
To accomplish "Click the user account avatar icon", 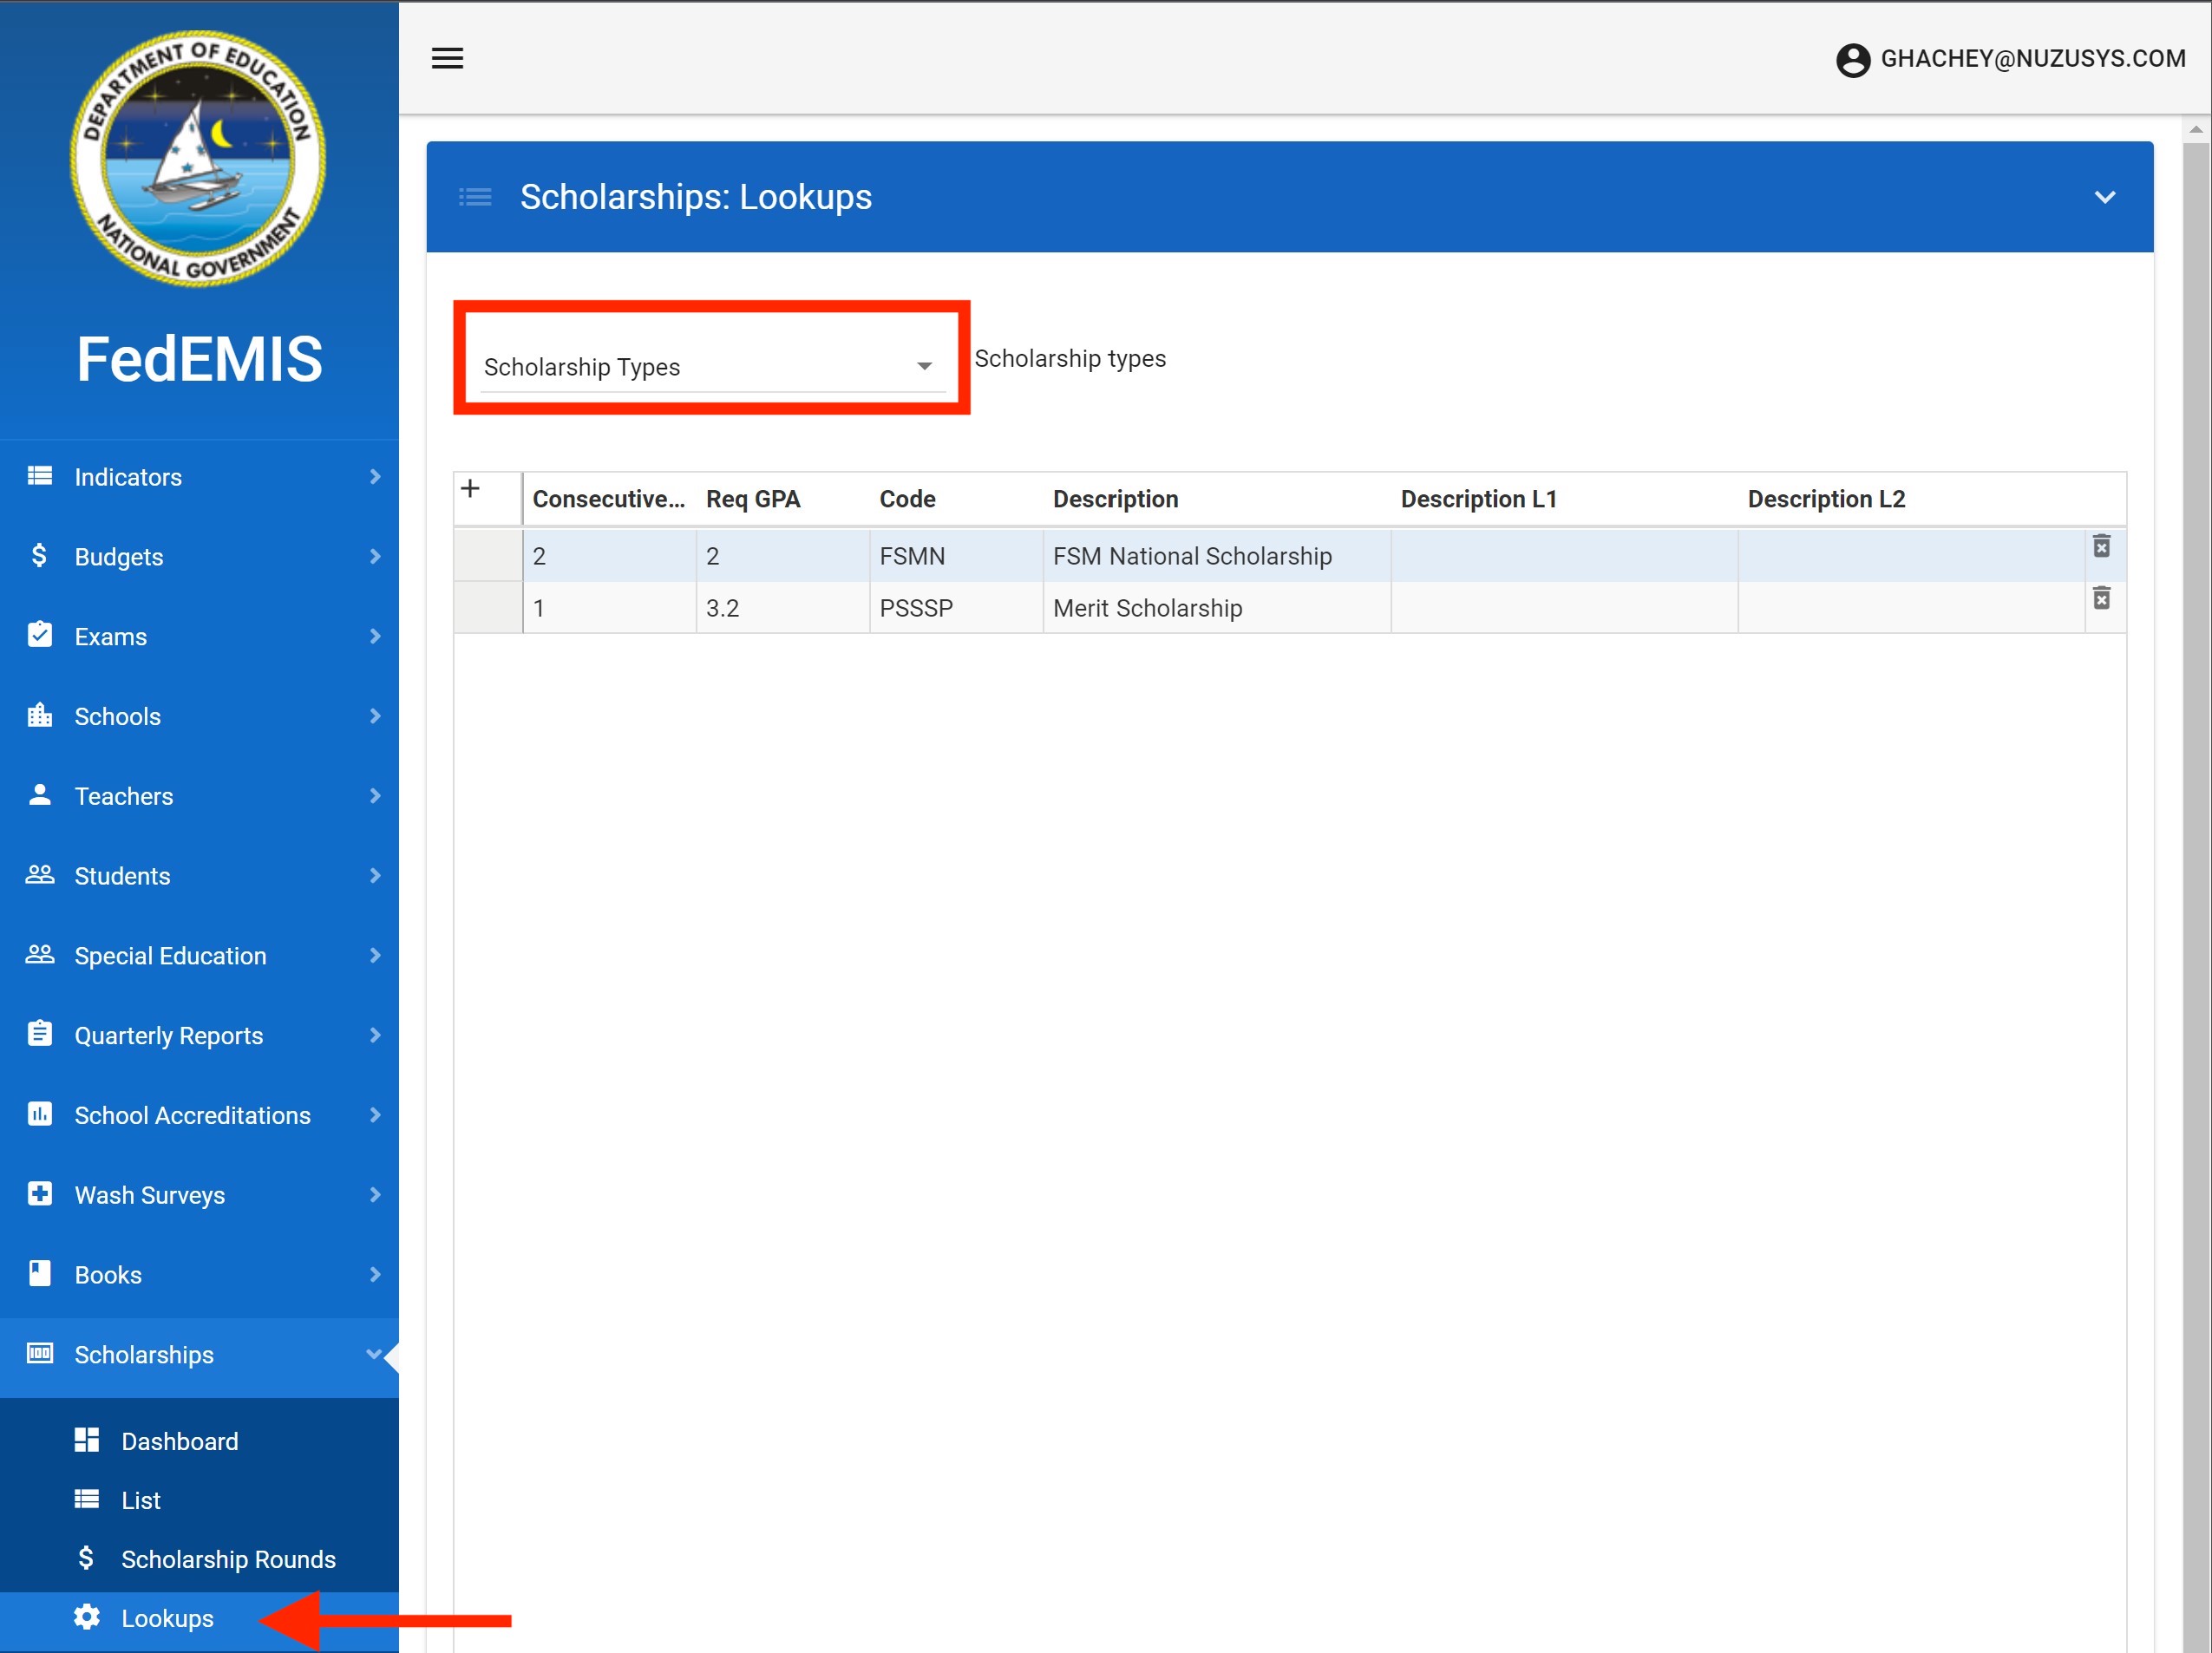I will 1852,60.
